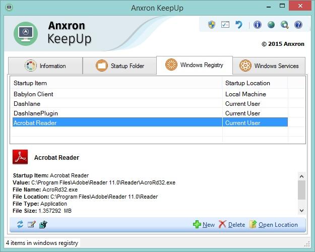Open the options checklist window icon
The image size is (315, 252).
pyautogui.click(x=225, y=25)
